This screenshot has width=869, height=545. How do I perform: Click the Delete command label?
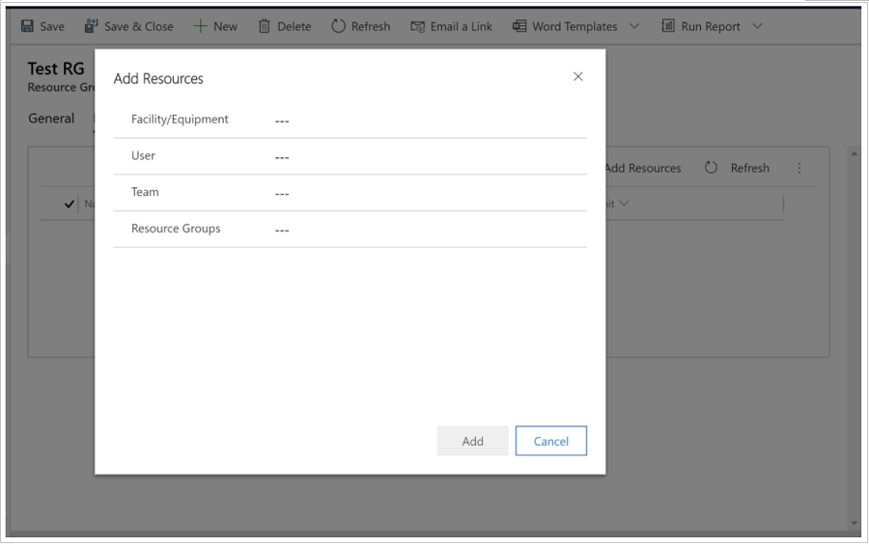click(x=294, y=27)
